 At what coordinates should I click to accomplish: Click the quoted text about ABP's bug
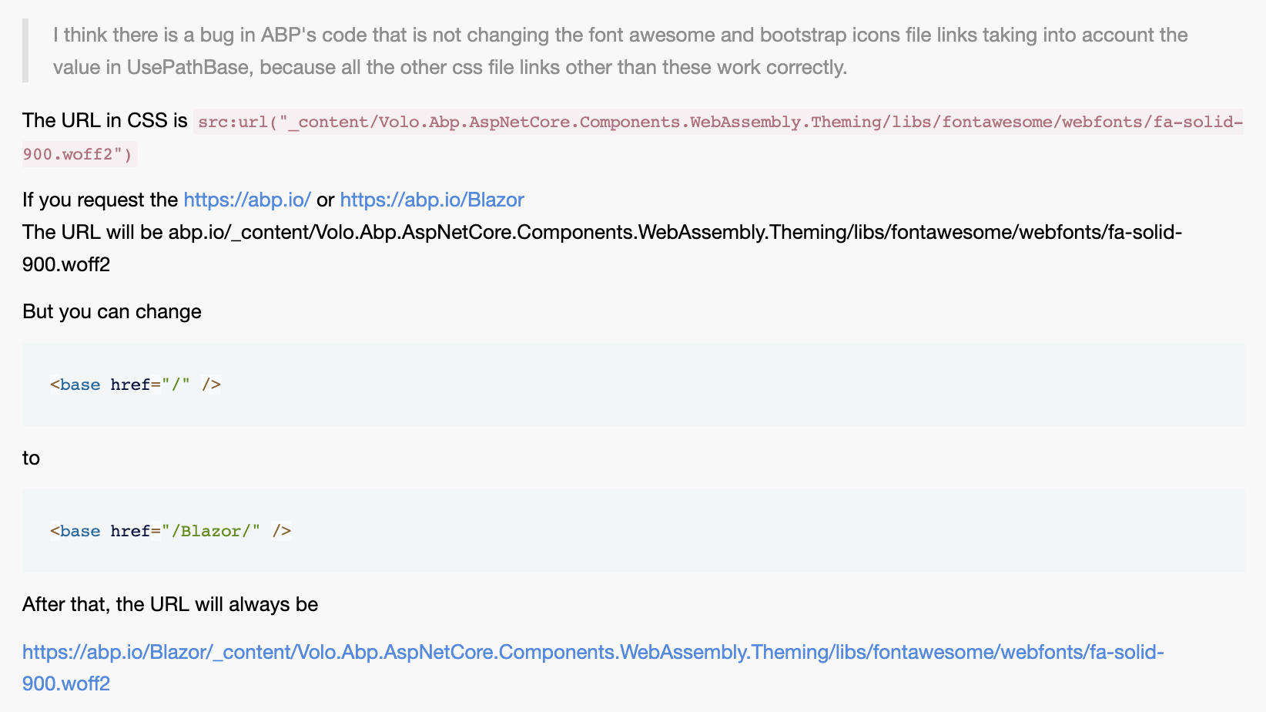click(x=620, y=51)
